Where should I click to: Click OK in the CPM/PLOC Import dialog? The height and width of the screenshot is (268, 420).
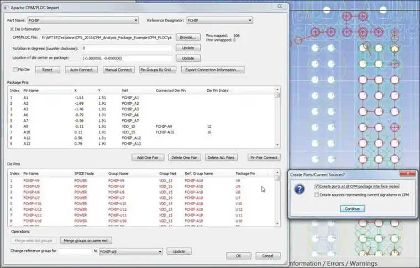[x=239, y=256]
